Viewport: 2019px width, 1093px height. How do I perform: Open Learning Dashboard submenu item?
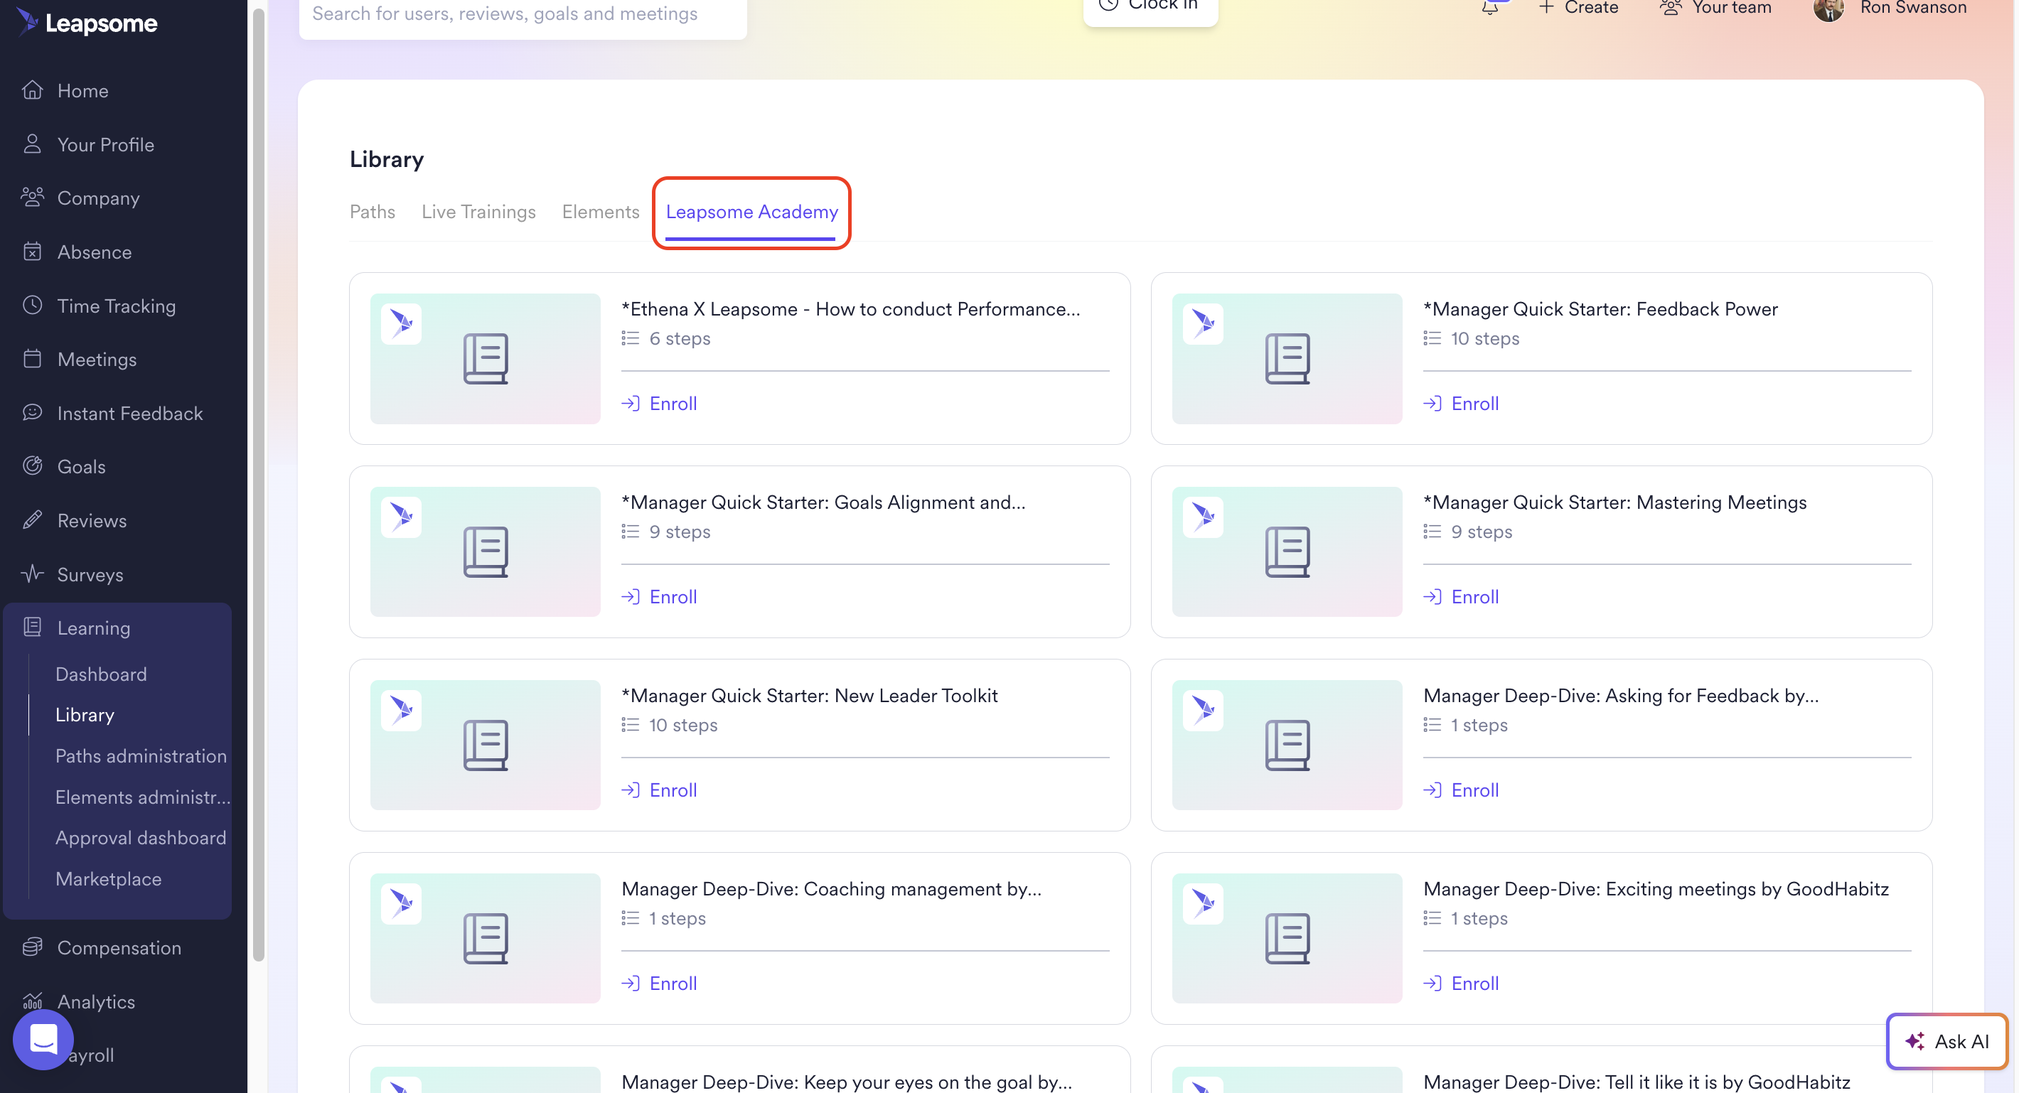click(101, 674)
